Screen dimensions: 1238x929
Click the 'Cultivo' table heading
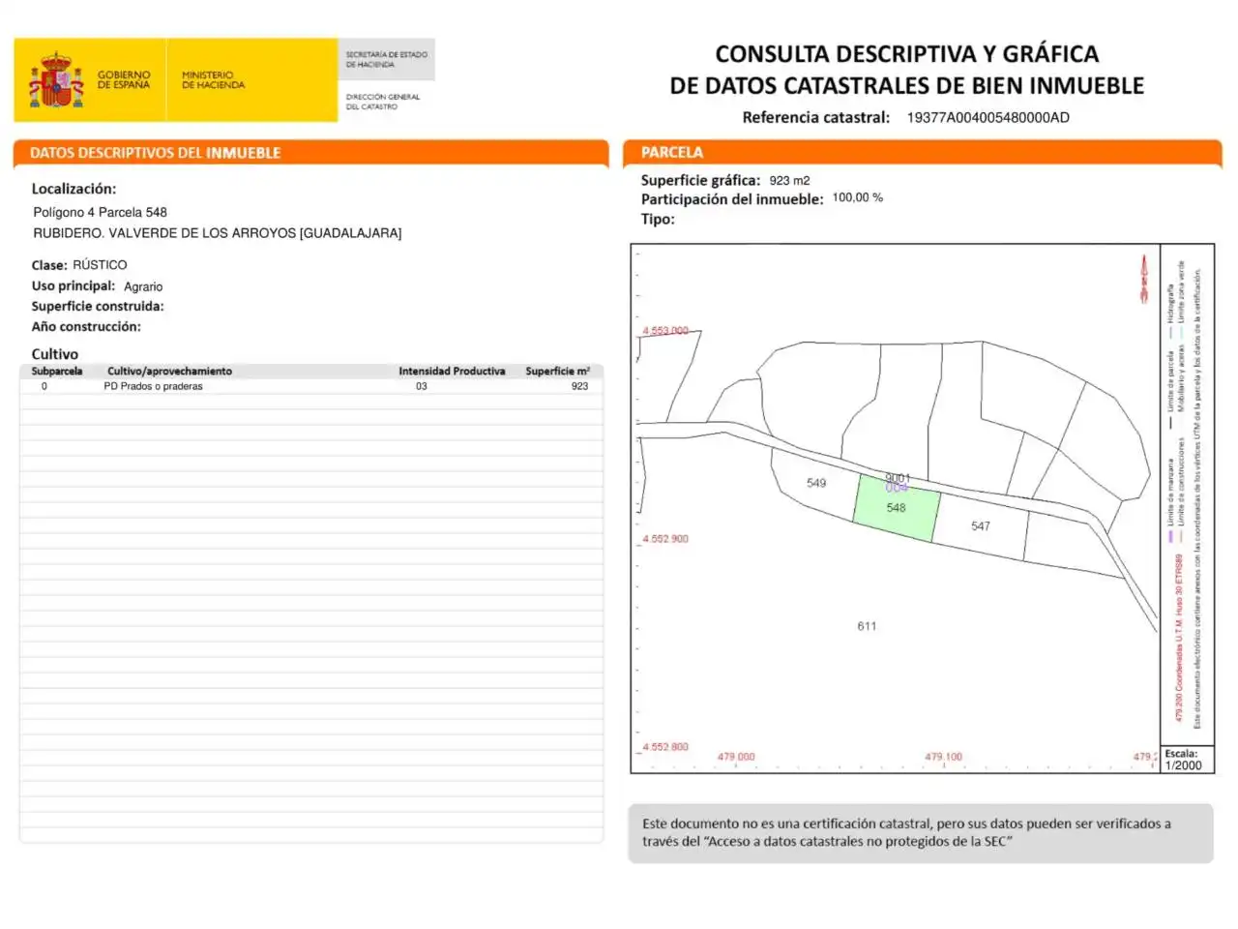[x=55, y=354]
